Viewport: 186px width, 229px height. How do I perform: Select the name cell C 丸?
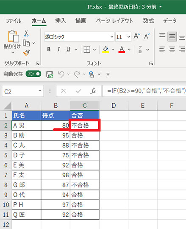26,145
